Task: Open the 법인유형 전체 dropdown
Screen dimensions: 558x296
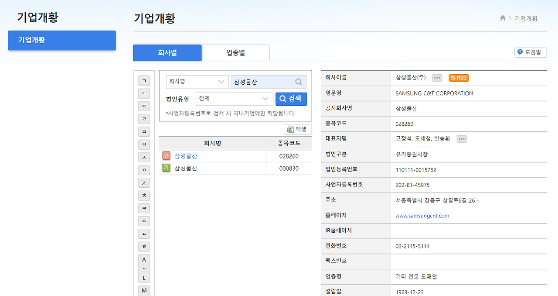Action: tap(235, 99)
